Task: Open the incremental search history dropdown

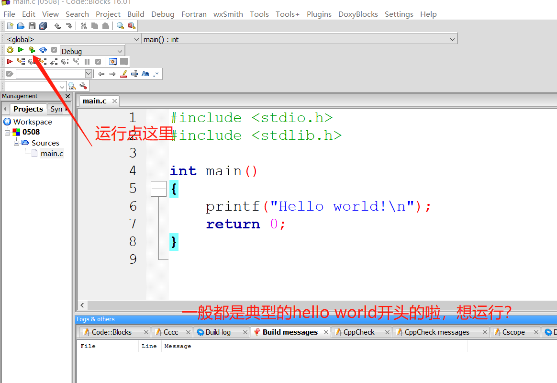Action: click(89, 74)
